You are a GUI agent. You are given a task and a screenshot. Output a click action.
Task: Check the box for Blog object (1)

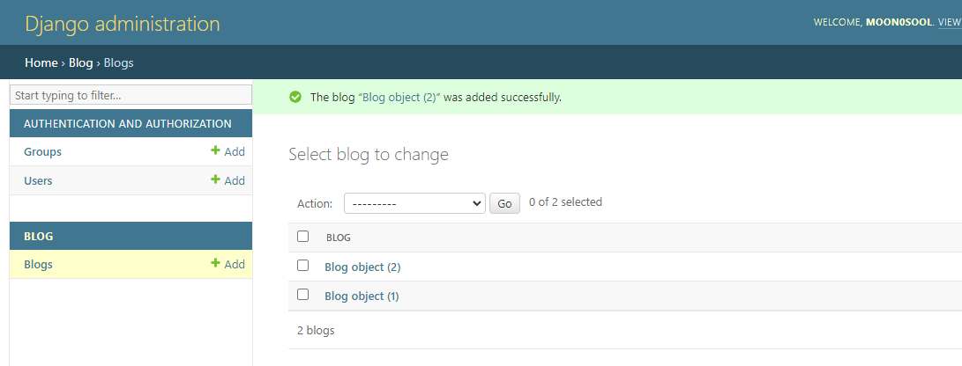tap(303, 295)
